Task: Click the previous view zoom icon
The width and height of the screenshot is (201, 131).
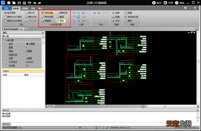Action: (x=78, y=21)
